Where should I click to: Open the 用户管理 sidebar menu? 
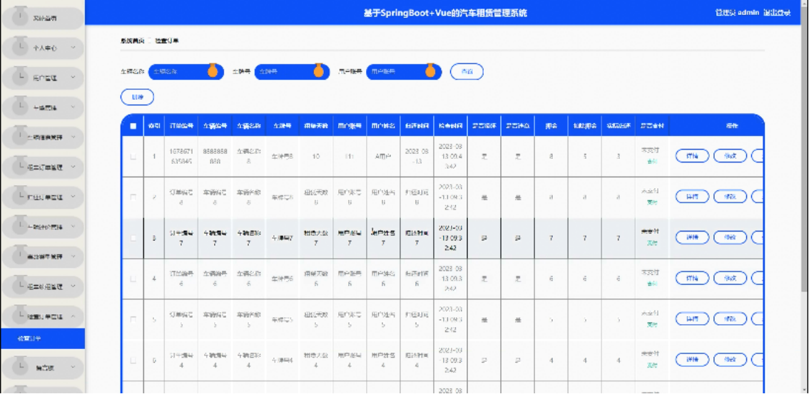pos(42,78)
